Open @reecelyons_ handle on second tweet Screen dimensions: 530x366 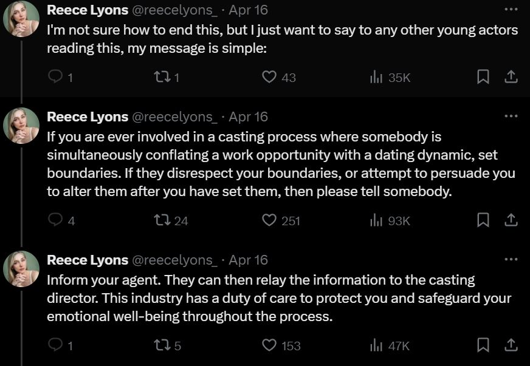pyautogui.click(x=175, y=117)
